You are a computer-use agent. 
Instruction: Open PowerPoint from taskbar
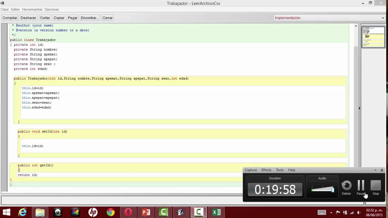(x=146, y=212)
